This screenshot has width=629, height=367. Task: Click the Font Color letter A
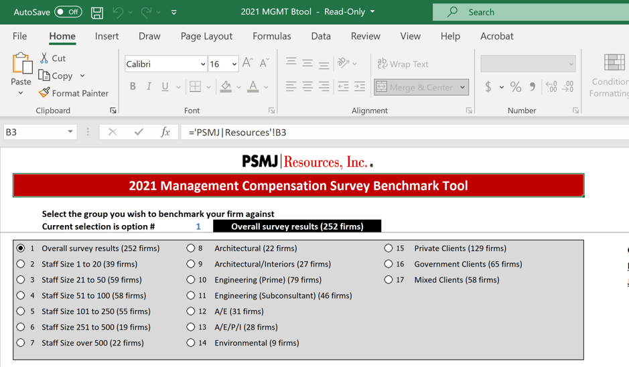253,86
